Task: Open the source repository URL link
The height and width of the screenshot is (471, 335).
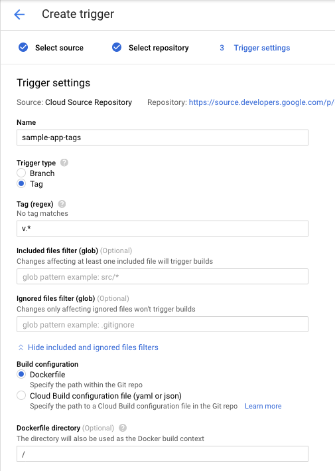Action: (261, 102)
